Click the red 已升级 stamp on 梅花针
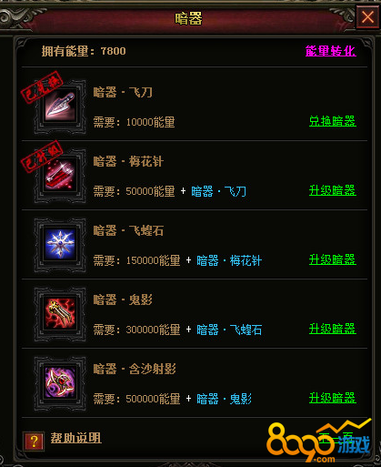The width and height of the screenshot is (381, 467). [42, 157]
